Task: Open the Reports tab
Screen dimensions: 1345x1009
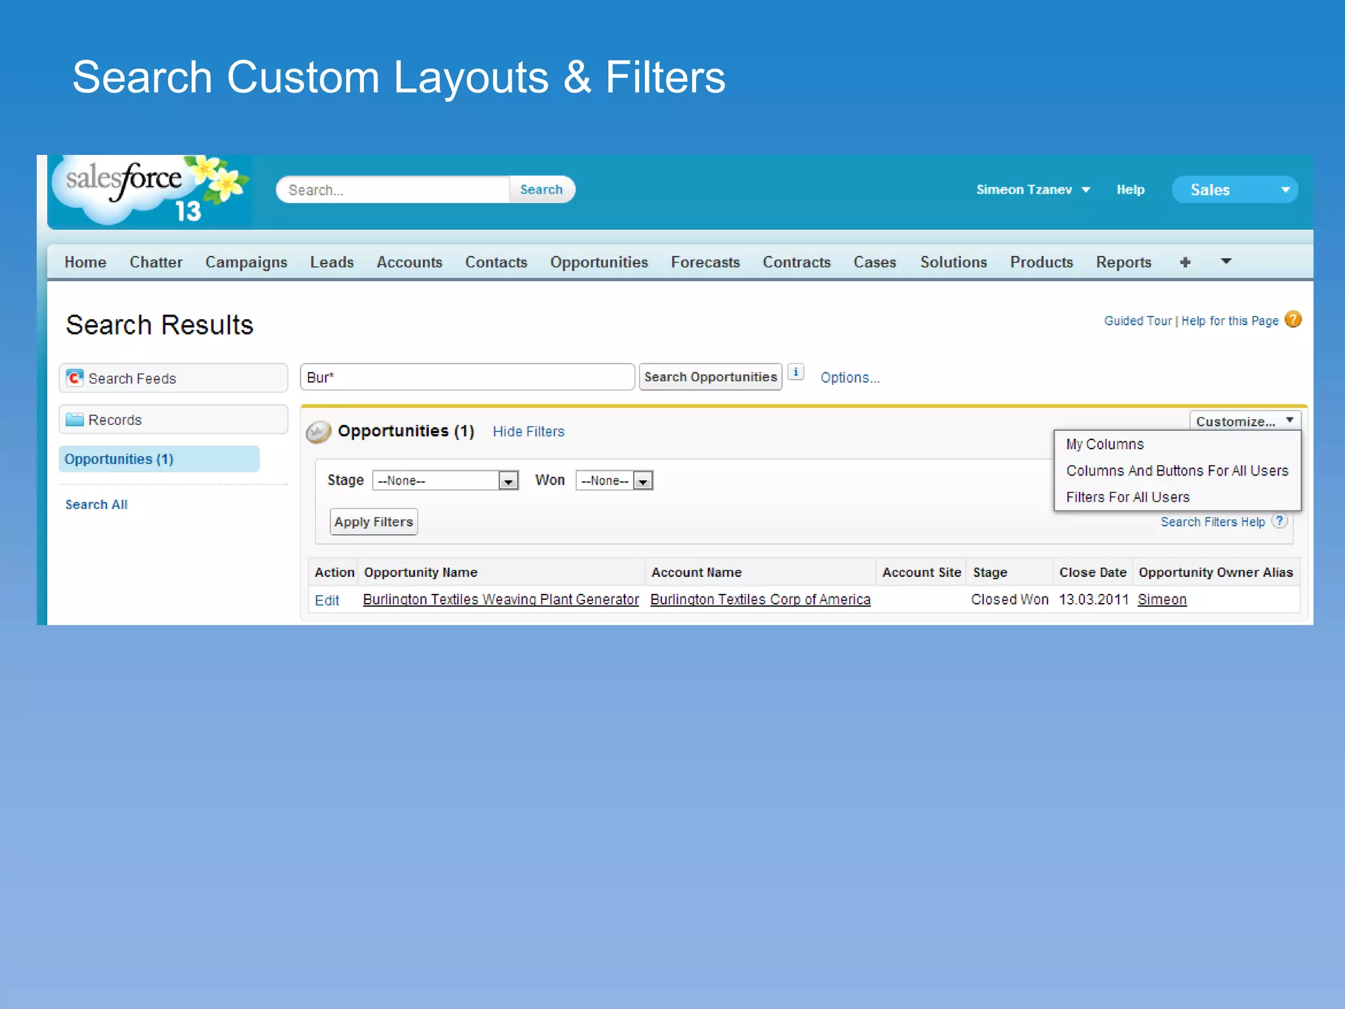Action: [x=1124, y=262]
